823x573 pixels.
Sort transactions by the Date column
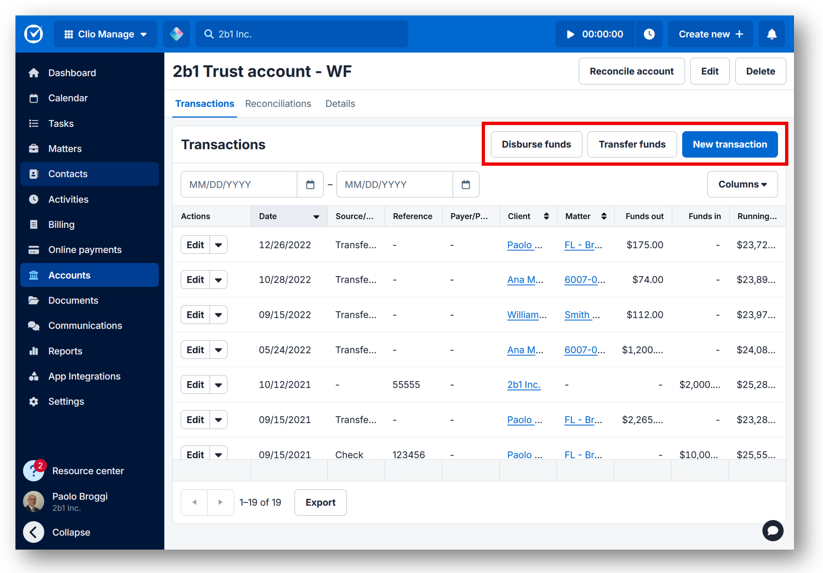coord(316,216)
